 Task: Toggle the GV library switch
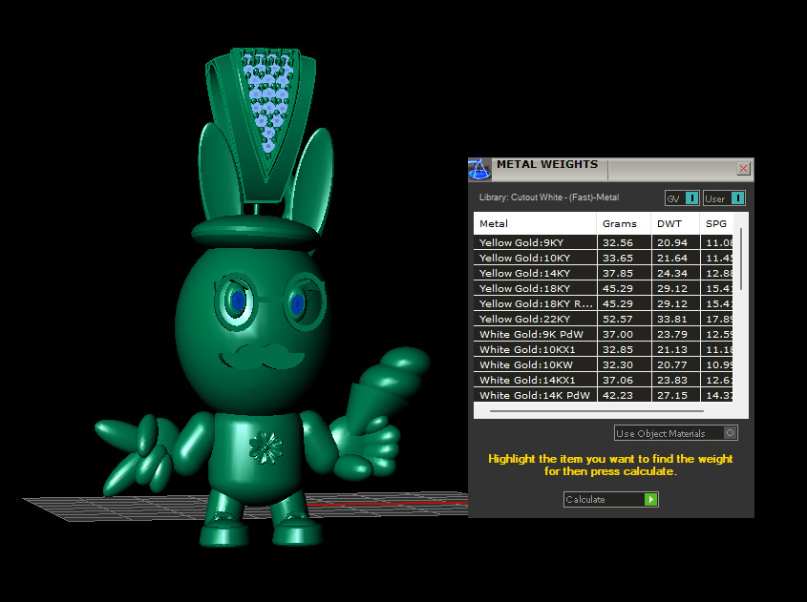(682, 198)
